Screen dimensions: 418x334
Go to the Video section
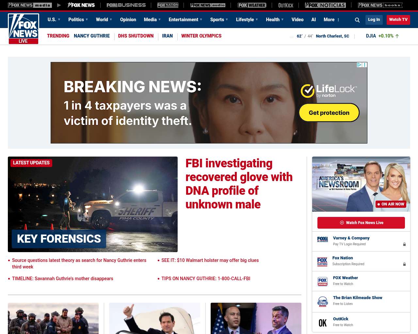(297, 20)
